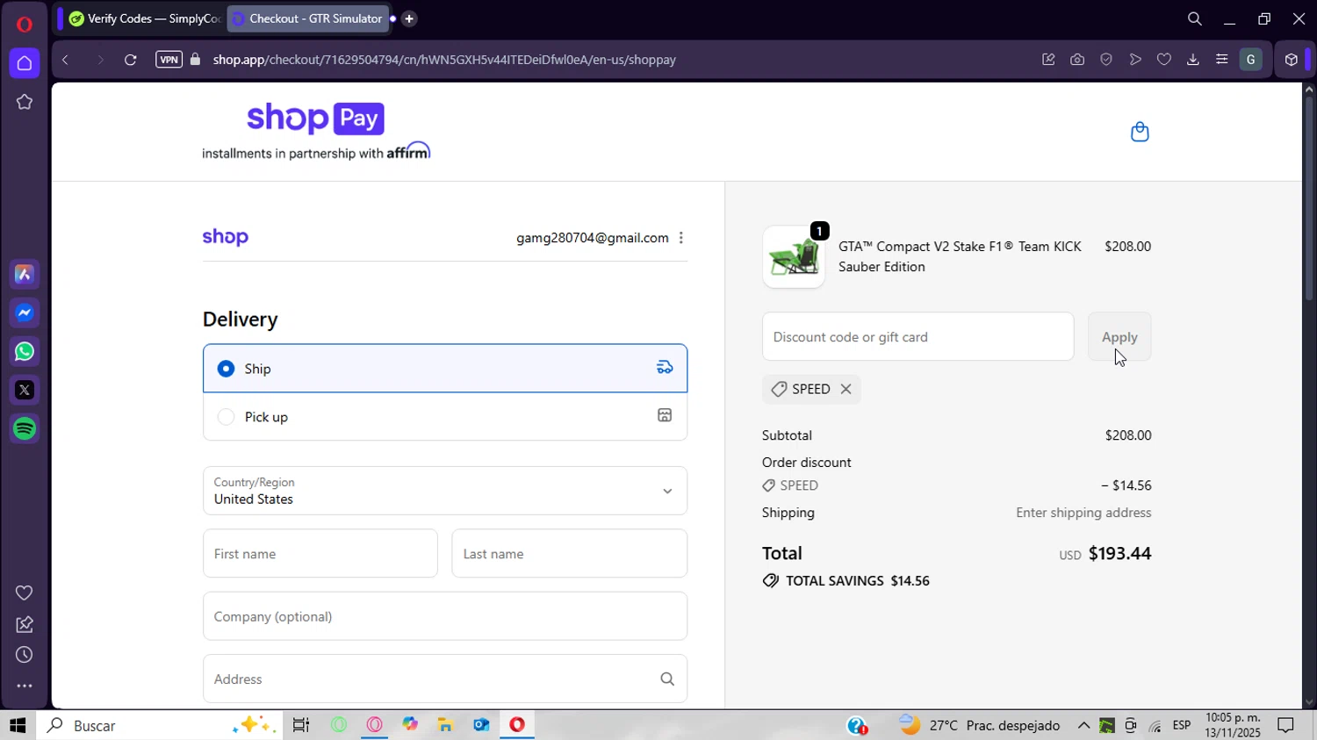The width and height of the screenshot is (1317, 740).
Task: Select the Pick up delivery option
Action: pos(445,417)
